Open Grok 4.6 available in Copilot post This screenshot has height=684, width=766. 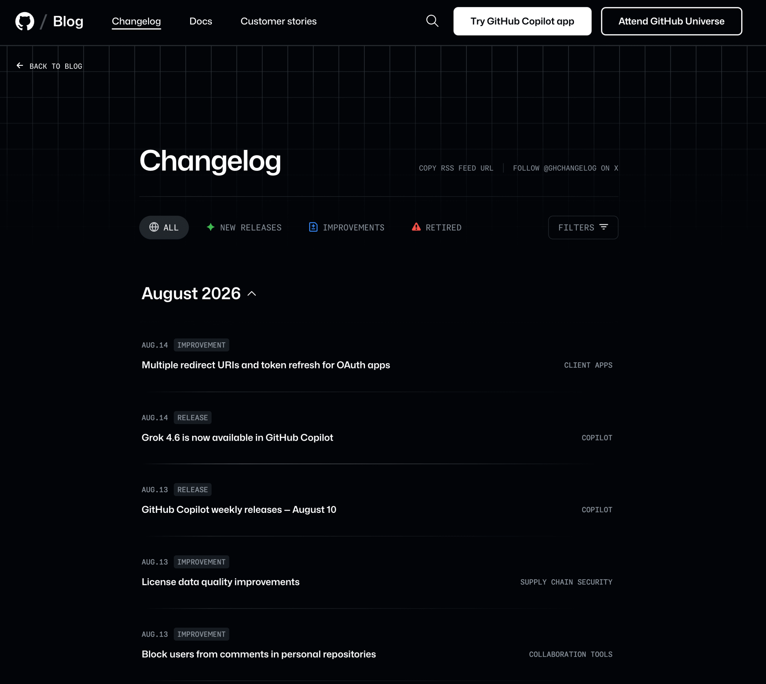(237, 437)
